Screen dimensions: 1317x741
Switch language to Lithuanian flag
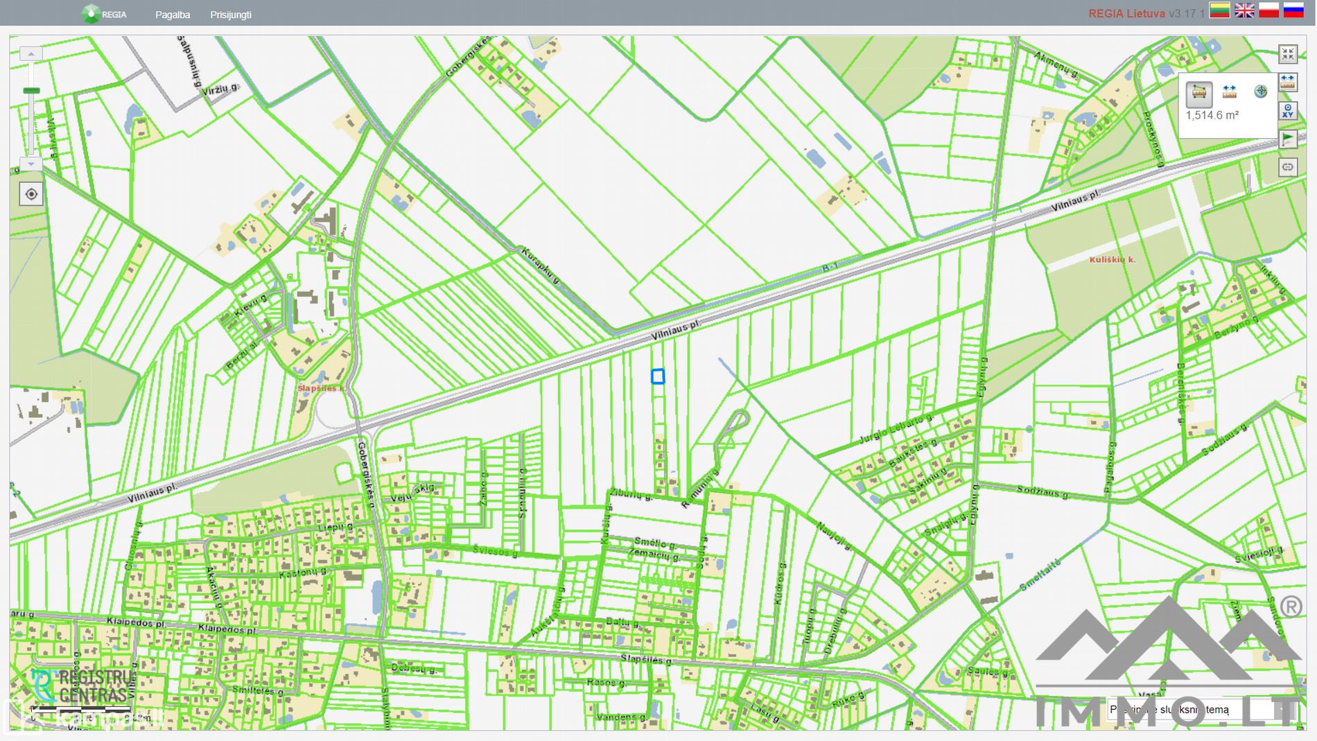pos(1220,10)
